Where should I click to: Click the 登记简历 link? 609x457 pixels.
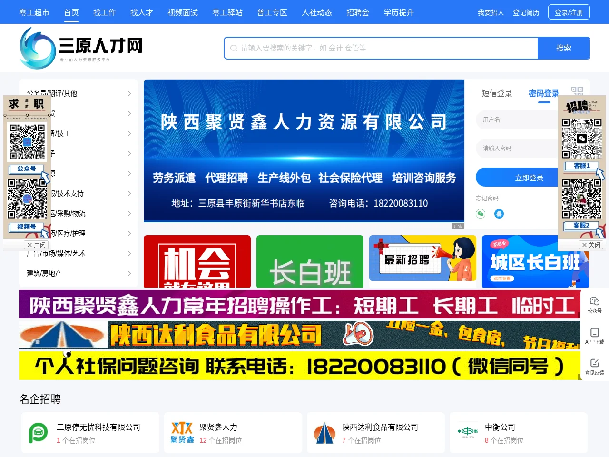[526, 12]
